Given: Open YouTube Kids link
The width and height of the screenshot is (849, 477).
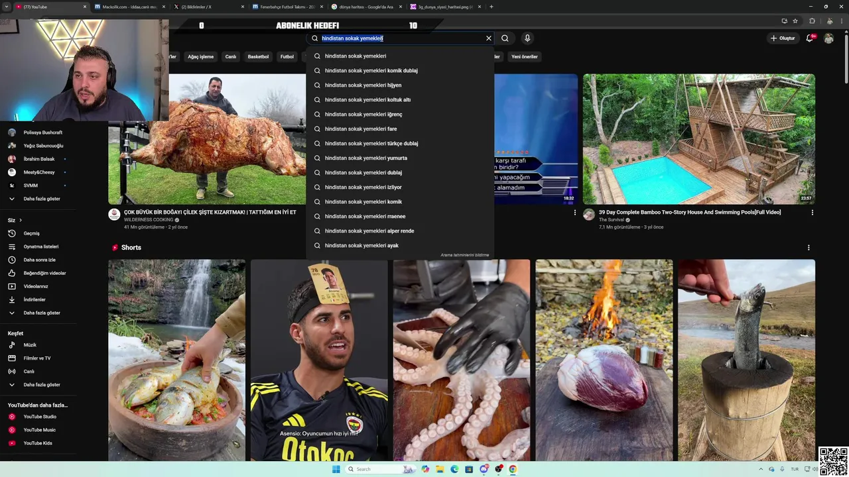Looking at the screenshot, I should coord(38,443).
